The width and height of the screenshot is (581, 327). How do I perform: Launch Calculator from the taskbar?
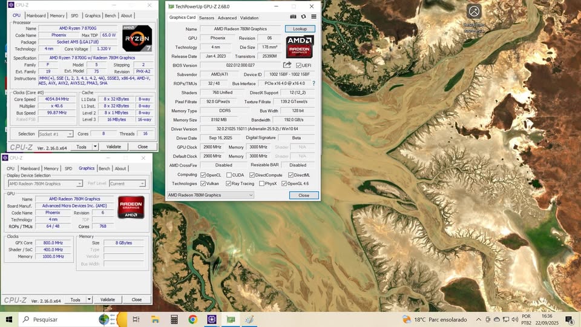[x=174, y=319]
